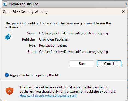The width and height of the screenshot is (128, 101).
Task: Open 'How can I decide what software to run?' link
Action: pyautogui.click(x=48, y=96)
